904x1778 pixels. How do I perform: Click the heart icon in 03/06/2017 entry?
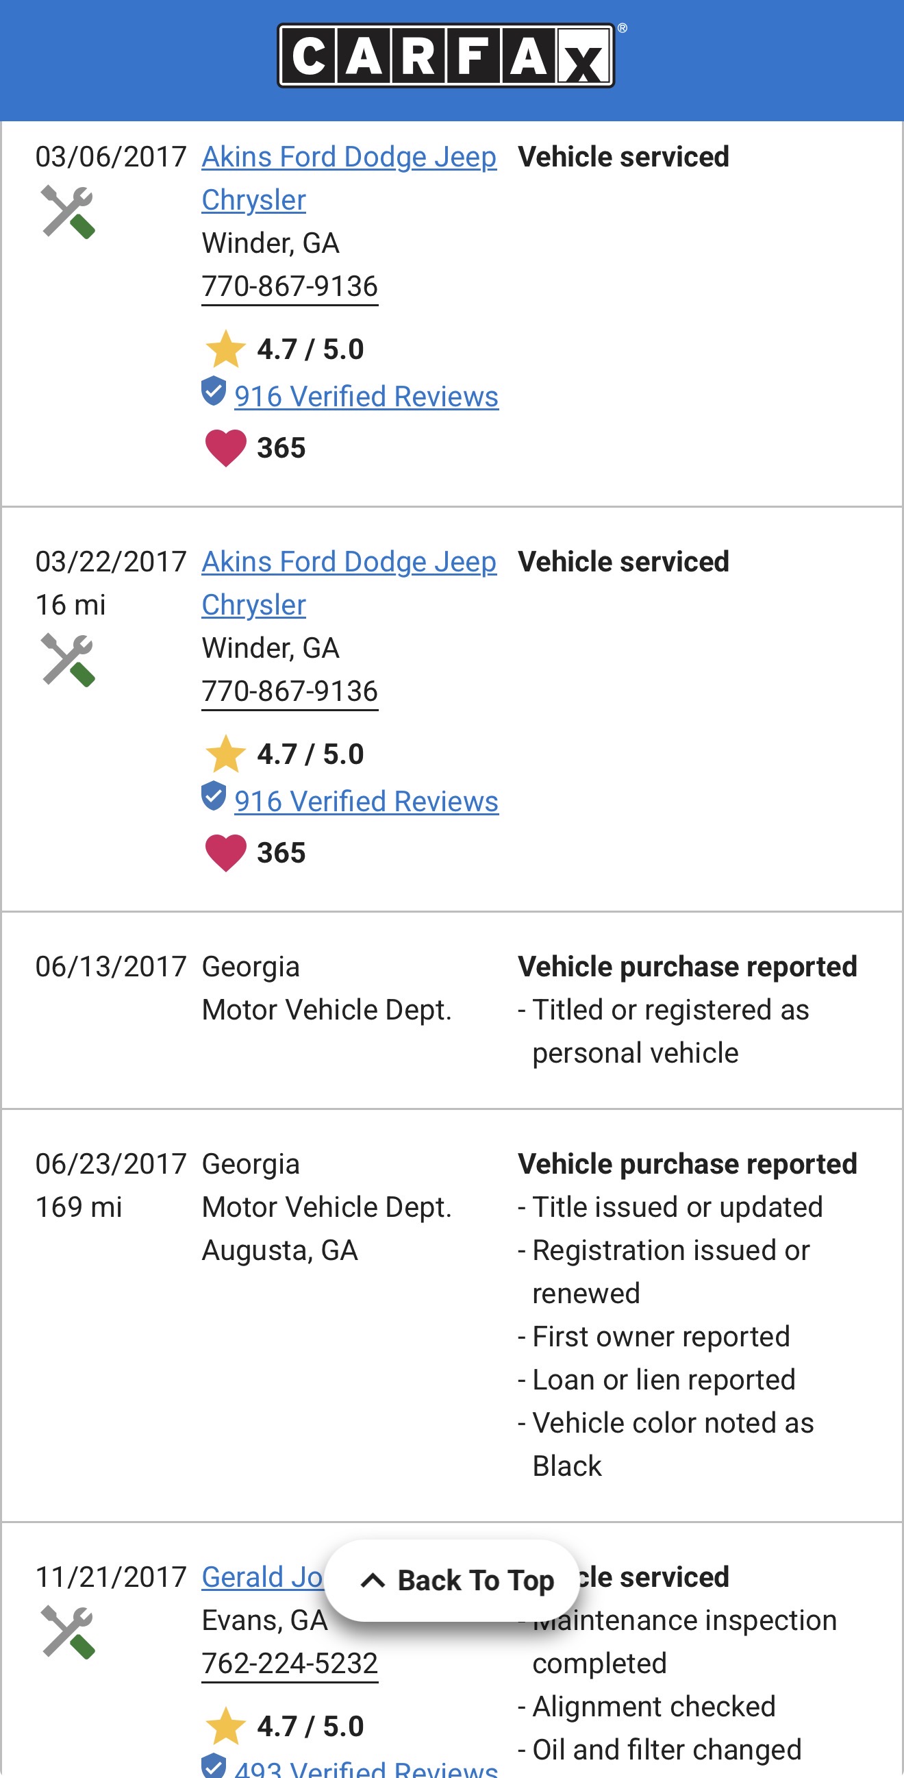(225, 448)
